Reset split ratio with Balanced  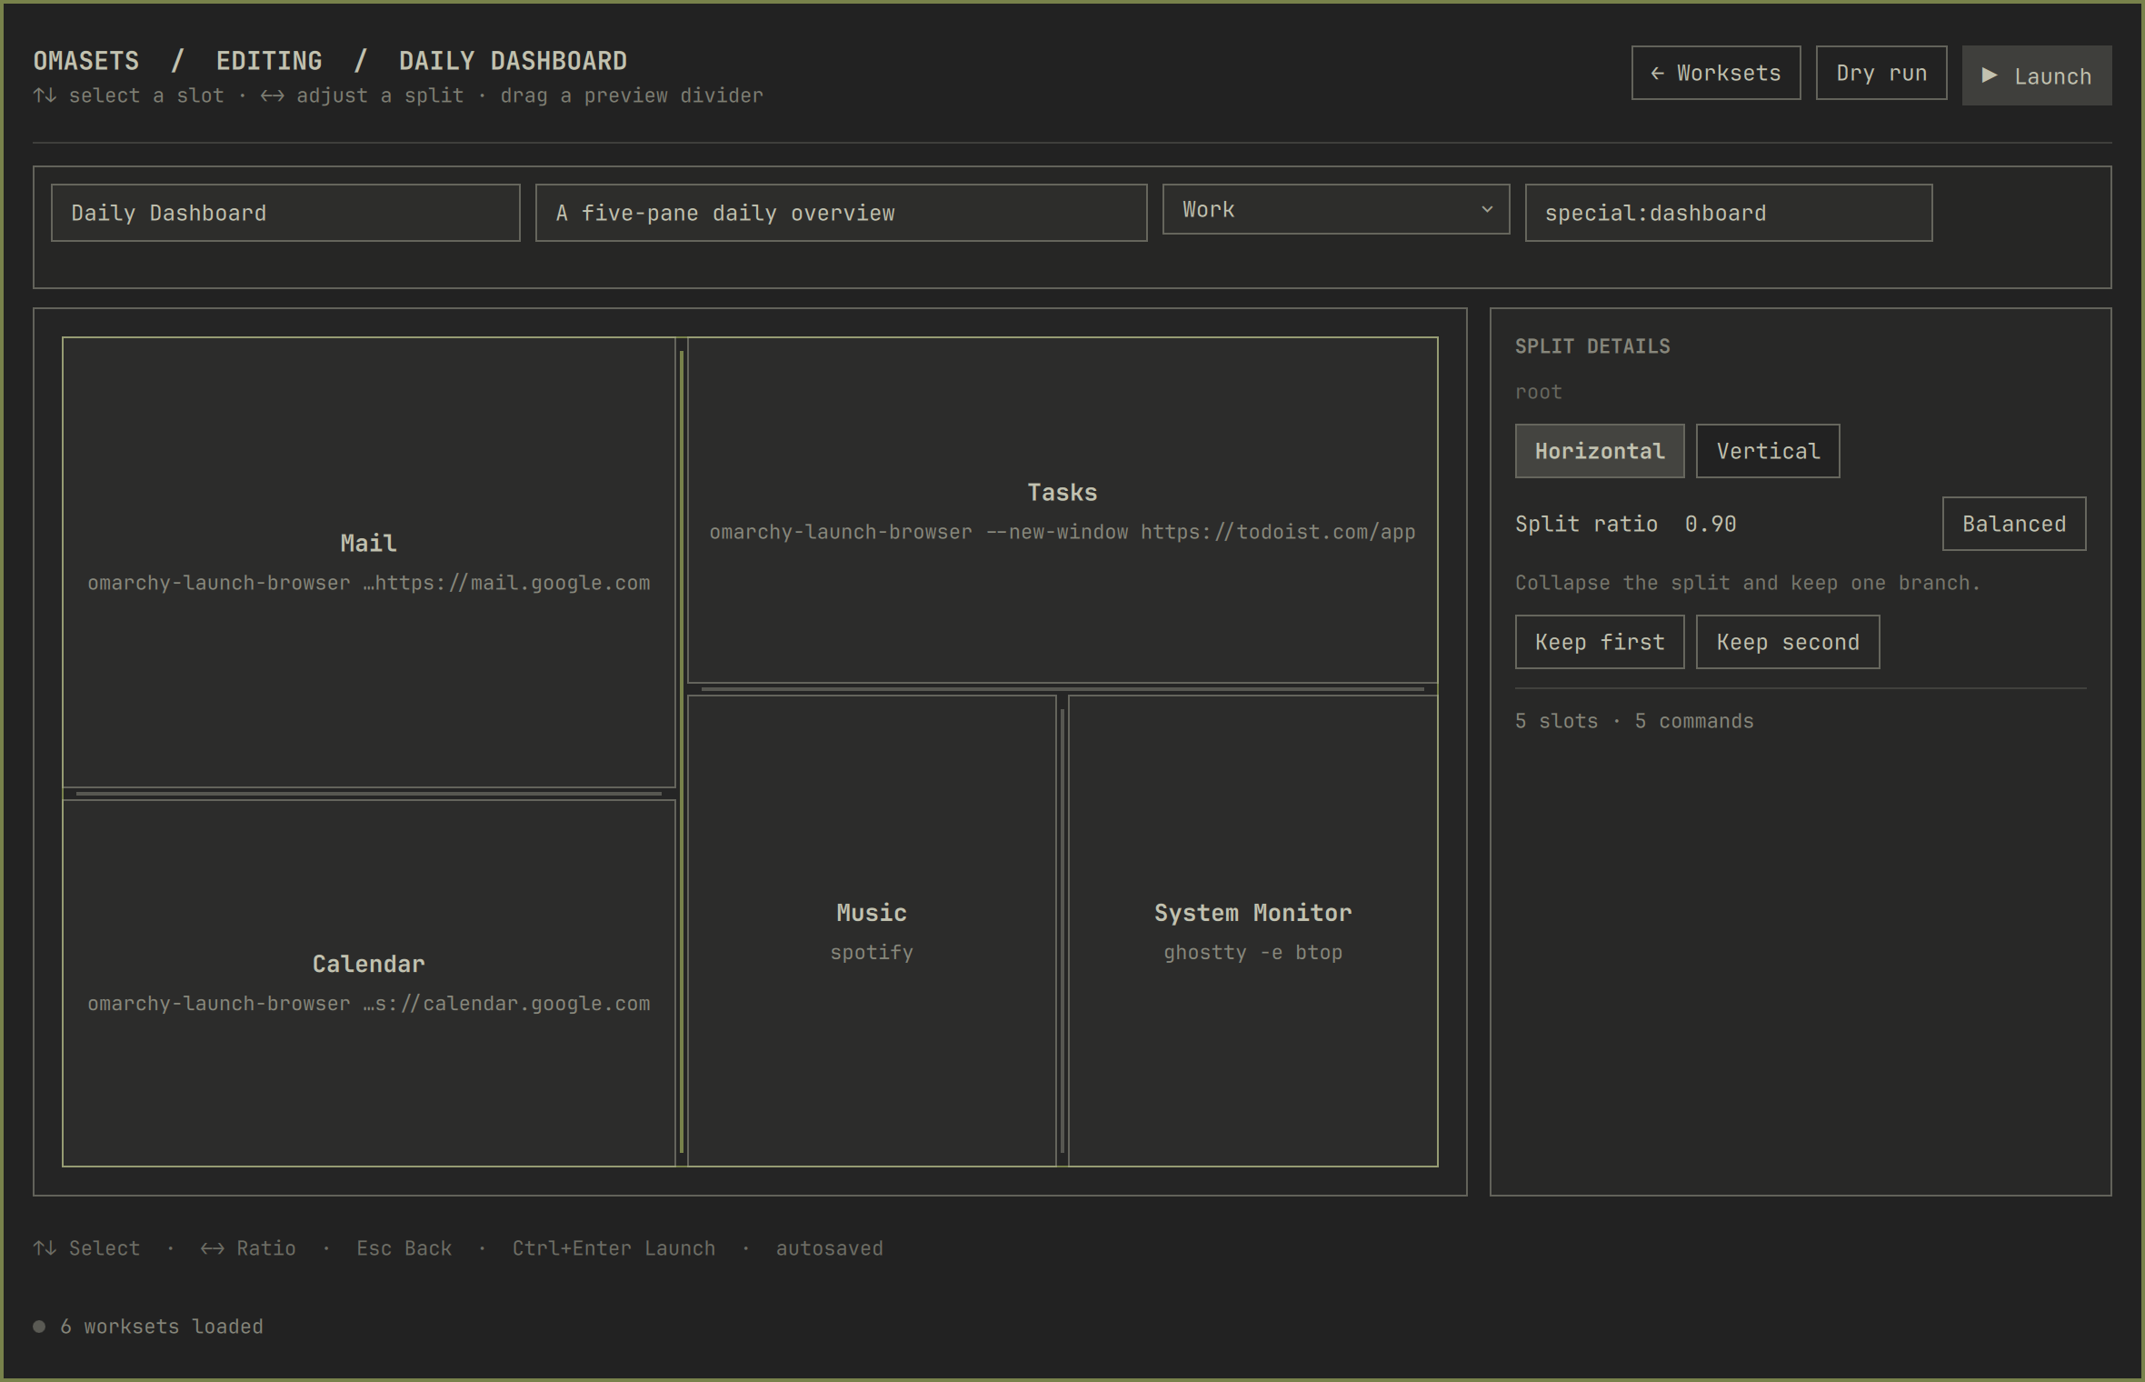[2013, 524]
